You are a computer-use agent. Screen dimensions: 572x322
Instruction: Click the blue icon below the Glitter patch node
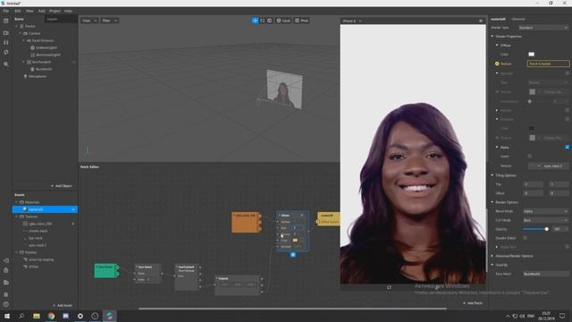tap(292, 255)
